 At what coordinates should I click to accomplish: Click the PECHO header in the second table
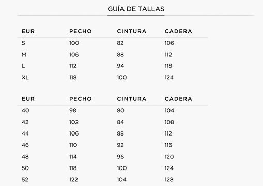(x=81, y=99)
